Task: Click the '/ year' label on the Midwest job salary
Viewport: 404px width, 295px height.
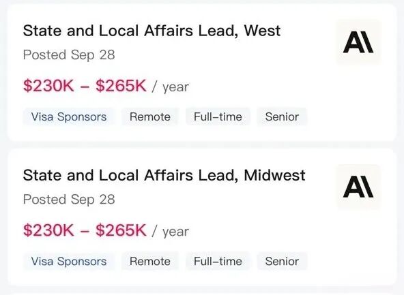Action: point(171,232)
